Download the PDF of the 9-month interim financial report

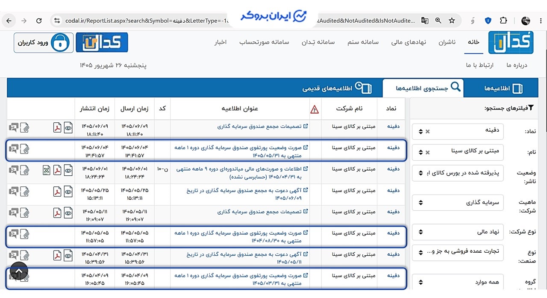57,170
